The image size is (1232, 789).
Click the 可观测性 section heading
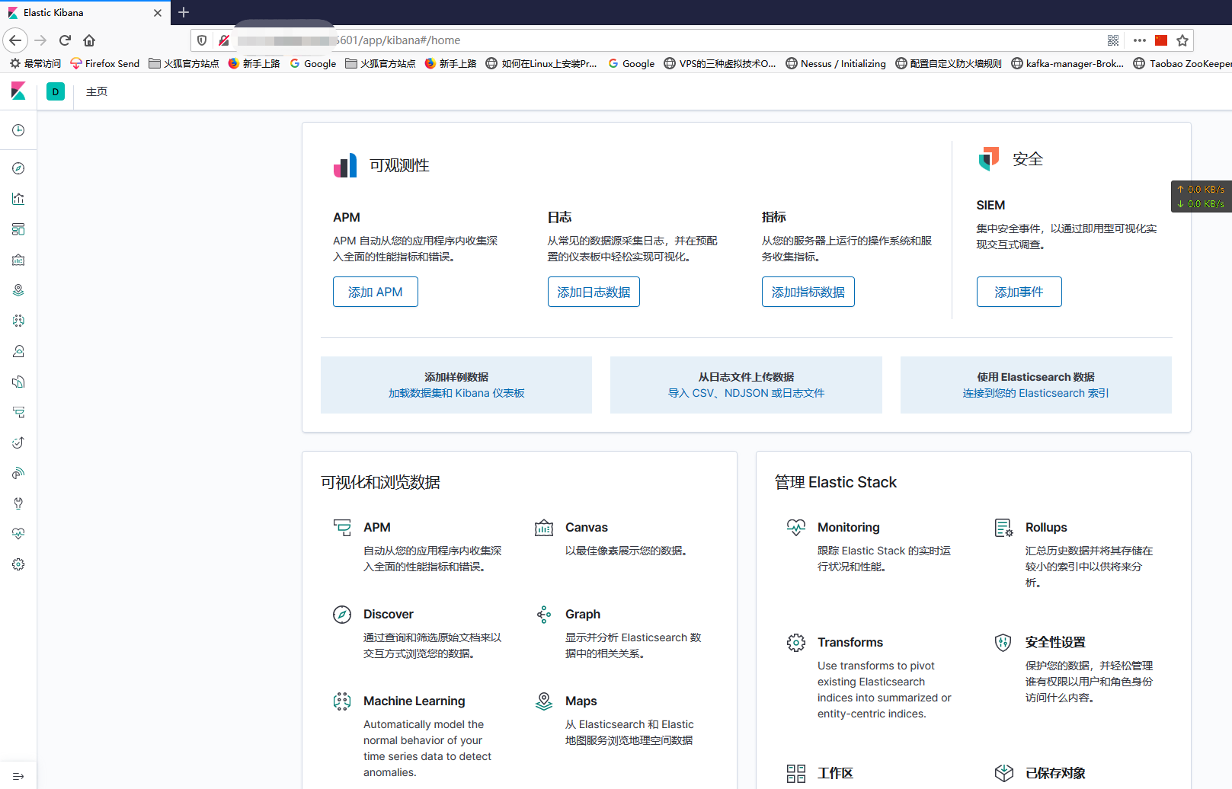pyautogui.click(x=399, y=165)
